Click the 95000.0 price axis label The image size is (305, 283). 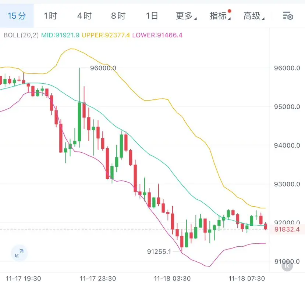pos(287,107)
